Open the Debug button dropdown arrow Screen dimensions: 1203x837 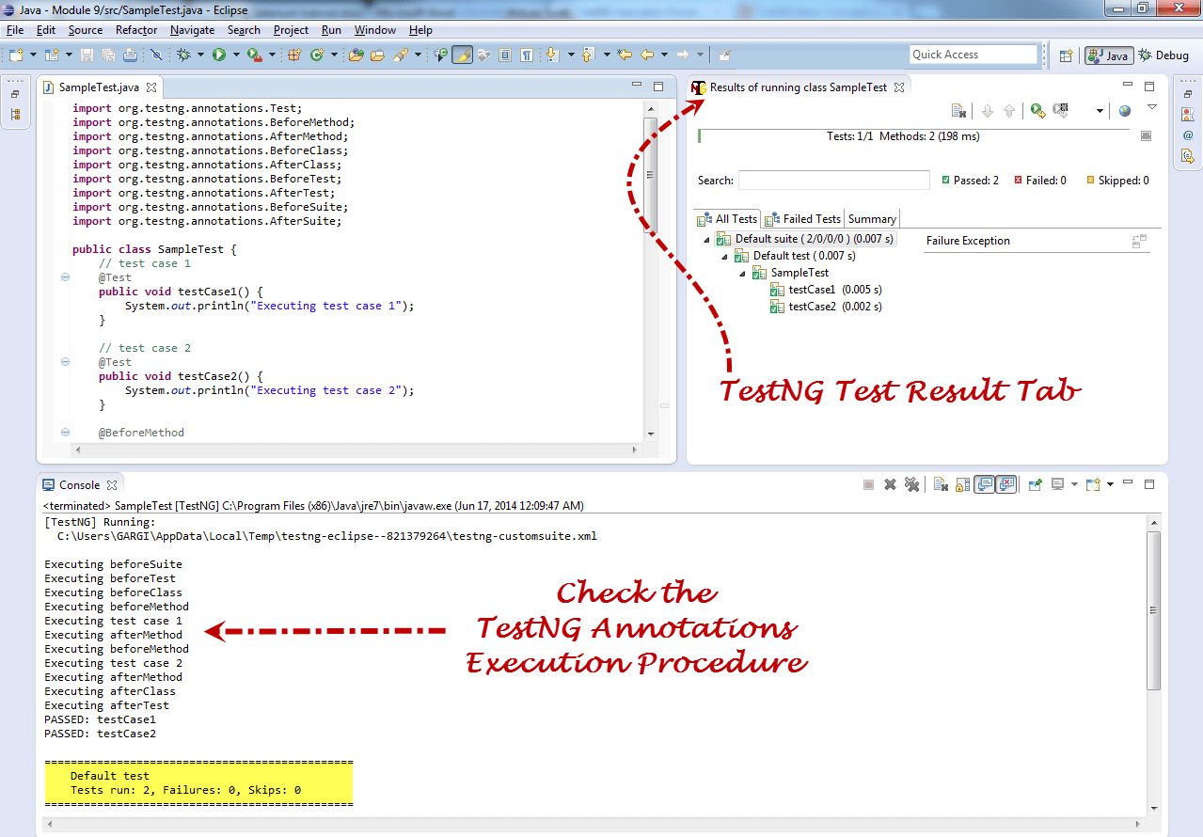coord(199,55)
